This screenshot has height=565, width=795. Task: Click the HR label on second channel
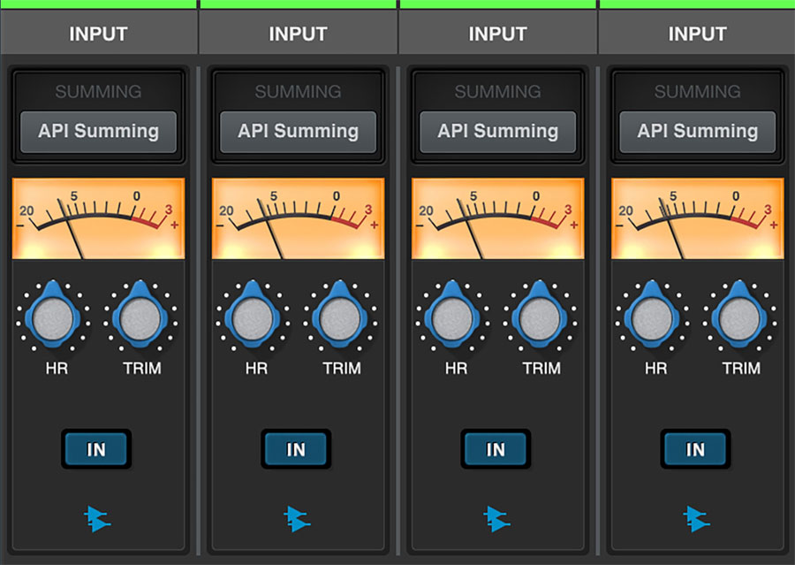point(256,368)
